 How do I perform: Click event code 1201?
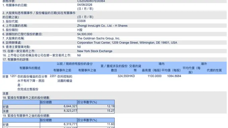point(13,76)
